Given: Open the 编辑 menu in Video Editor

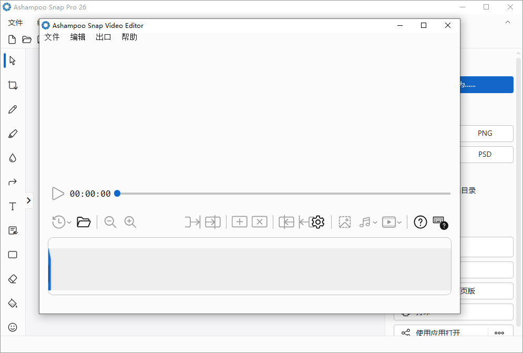Looking at the screenshot, I should pos(78,37).
